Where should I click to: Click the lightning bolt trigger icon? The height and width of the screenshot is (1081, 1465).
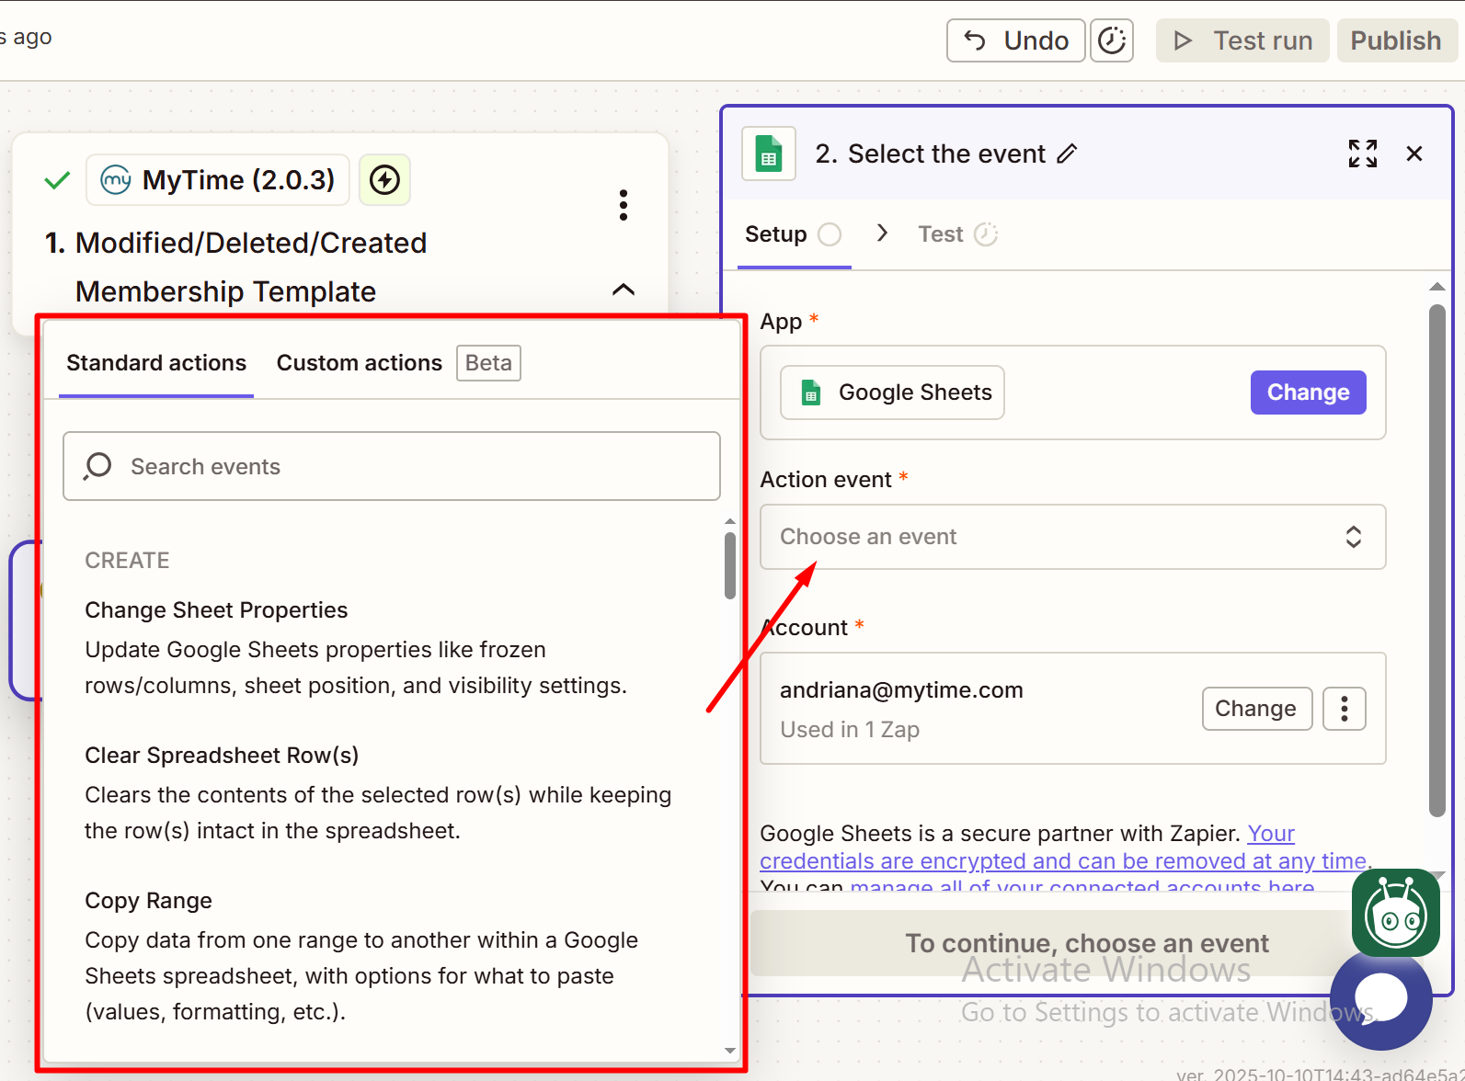tap(384, 180)
